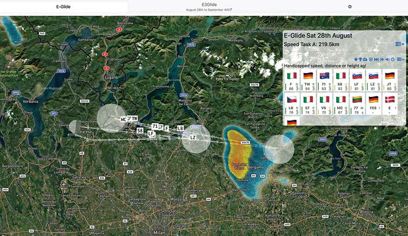Open the task list dropdown next to Speed Task A

(400, 44)
